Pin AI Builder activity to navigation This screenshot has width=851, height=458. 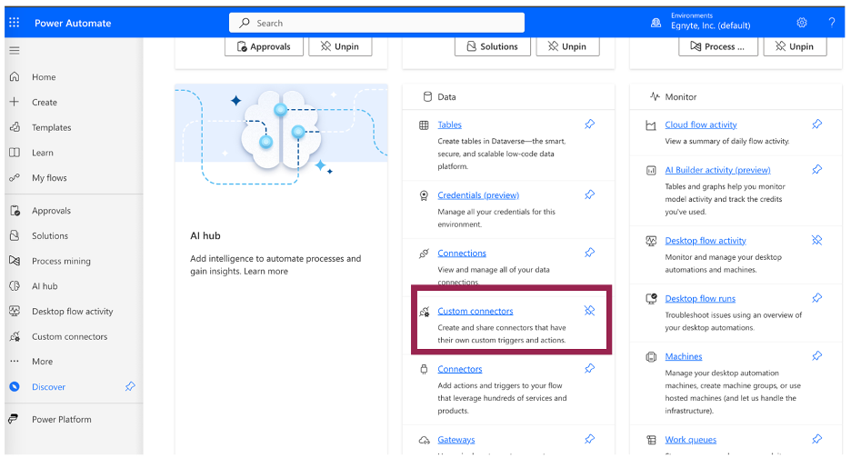[816, 170]
